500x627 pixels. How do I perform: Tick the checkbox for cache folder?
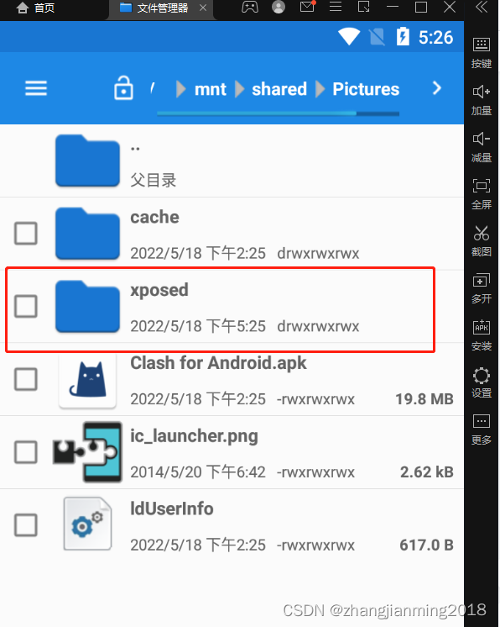(x=26, y=233)
